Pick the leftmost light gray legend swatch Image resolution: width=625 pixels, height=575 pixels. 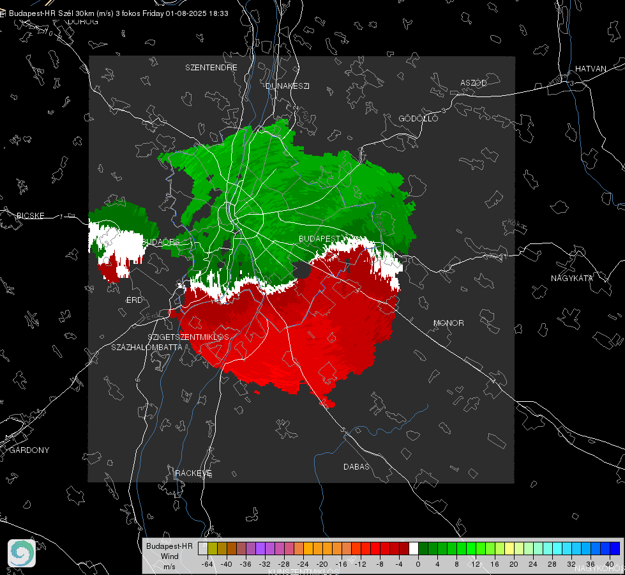click(x=203, y=548)
